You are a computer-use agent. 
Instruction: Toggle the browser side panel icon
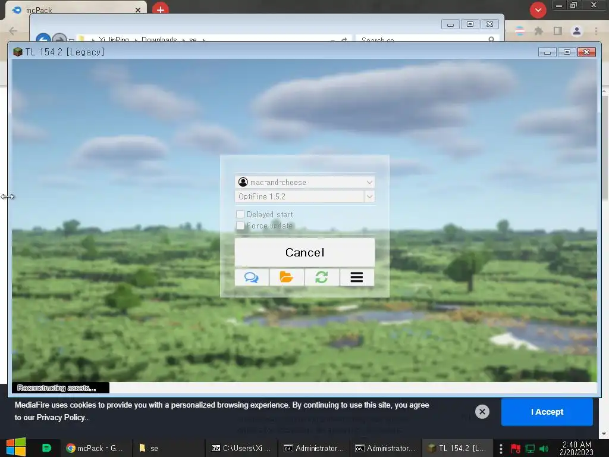(x=558, y=31)
